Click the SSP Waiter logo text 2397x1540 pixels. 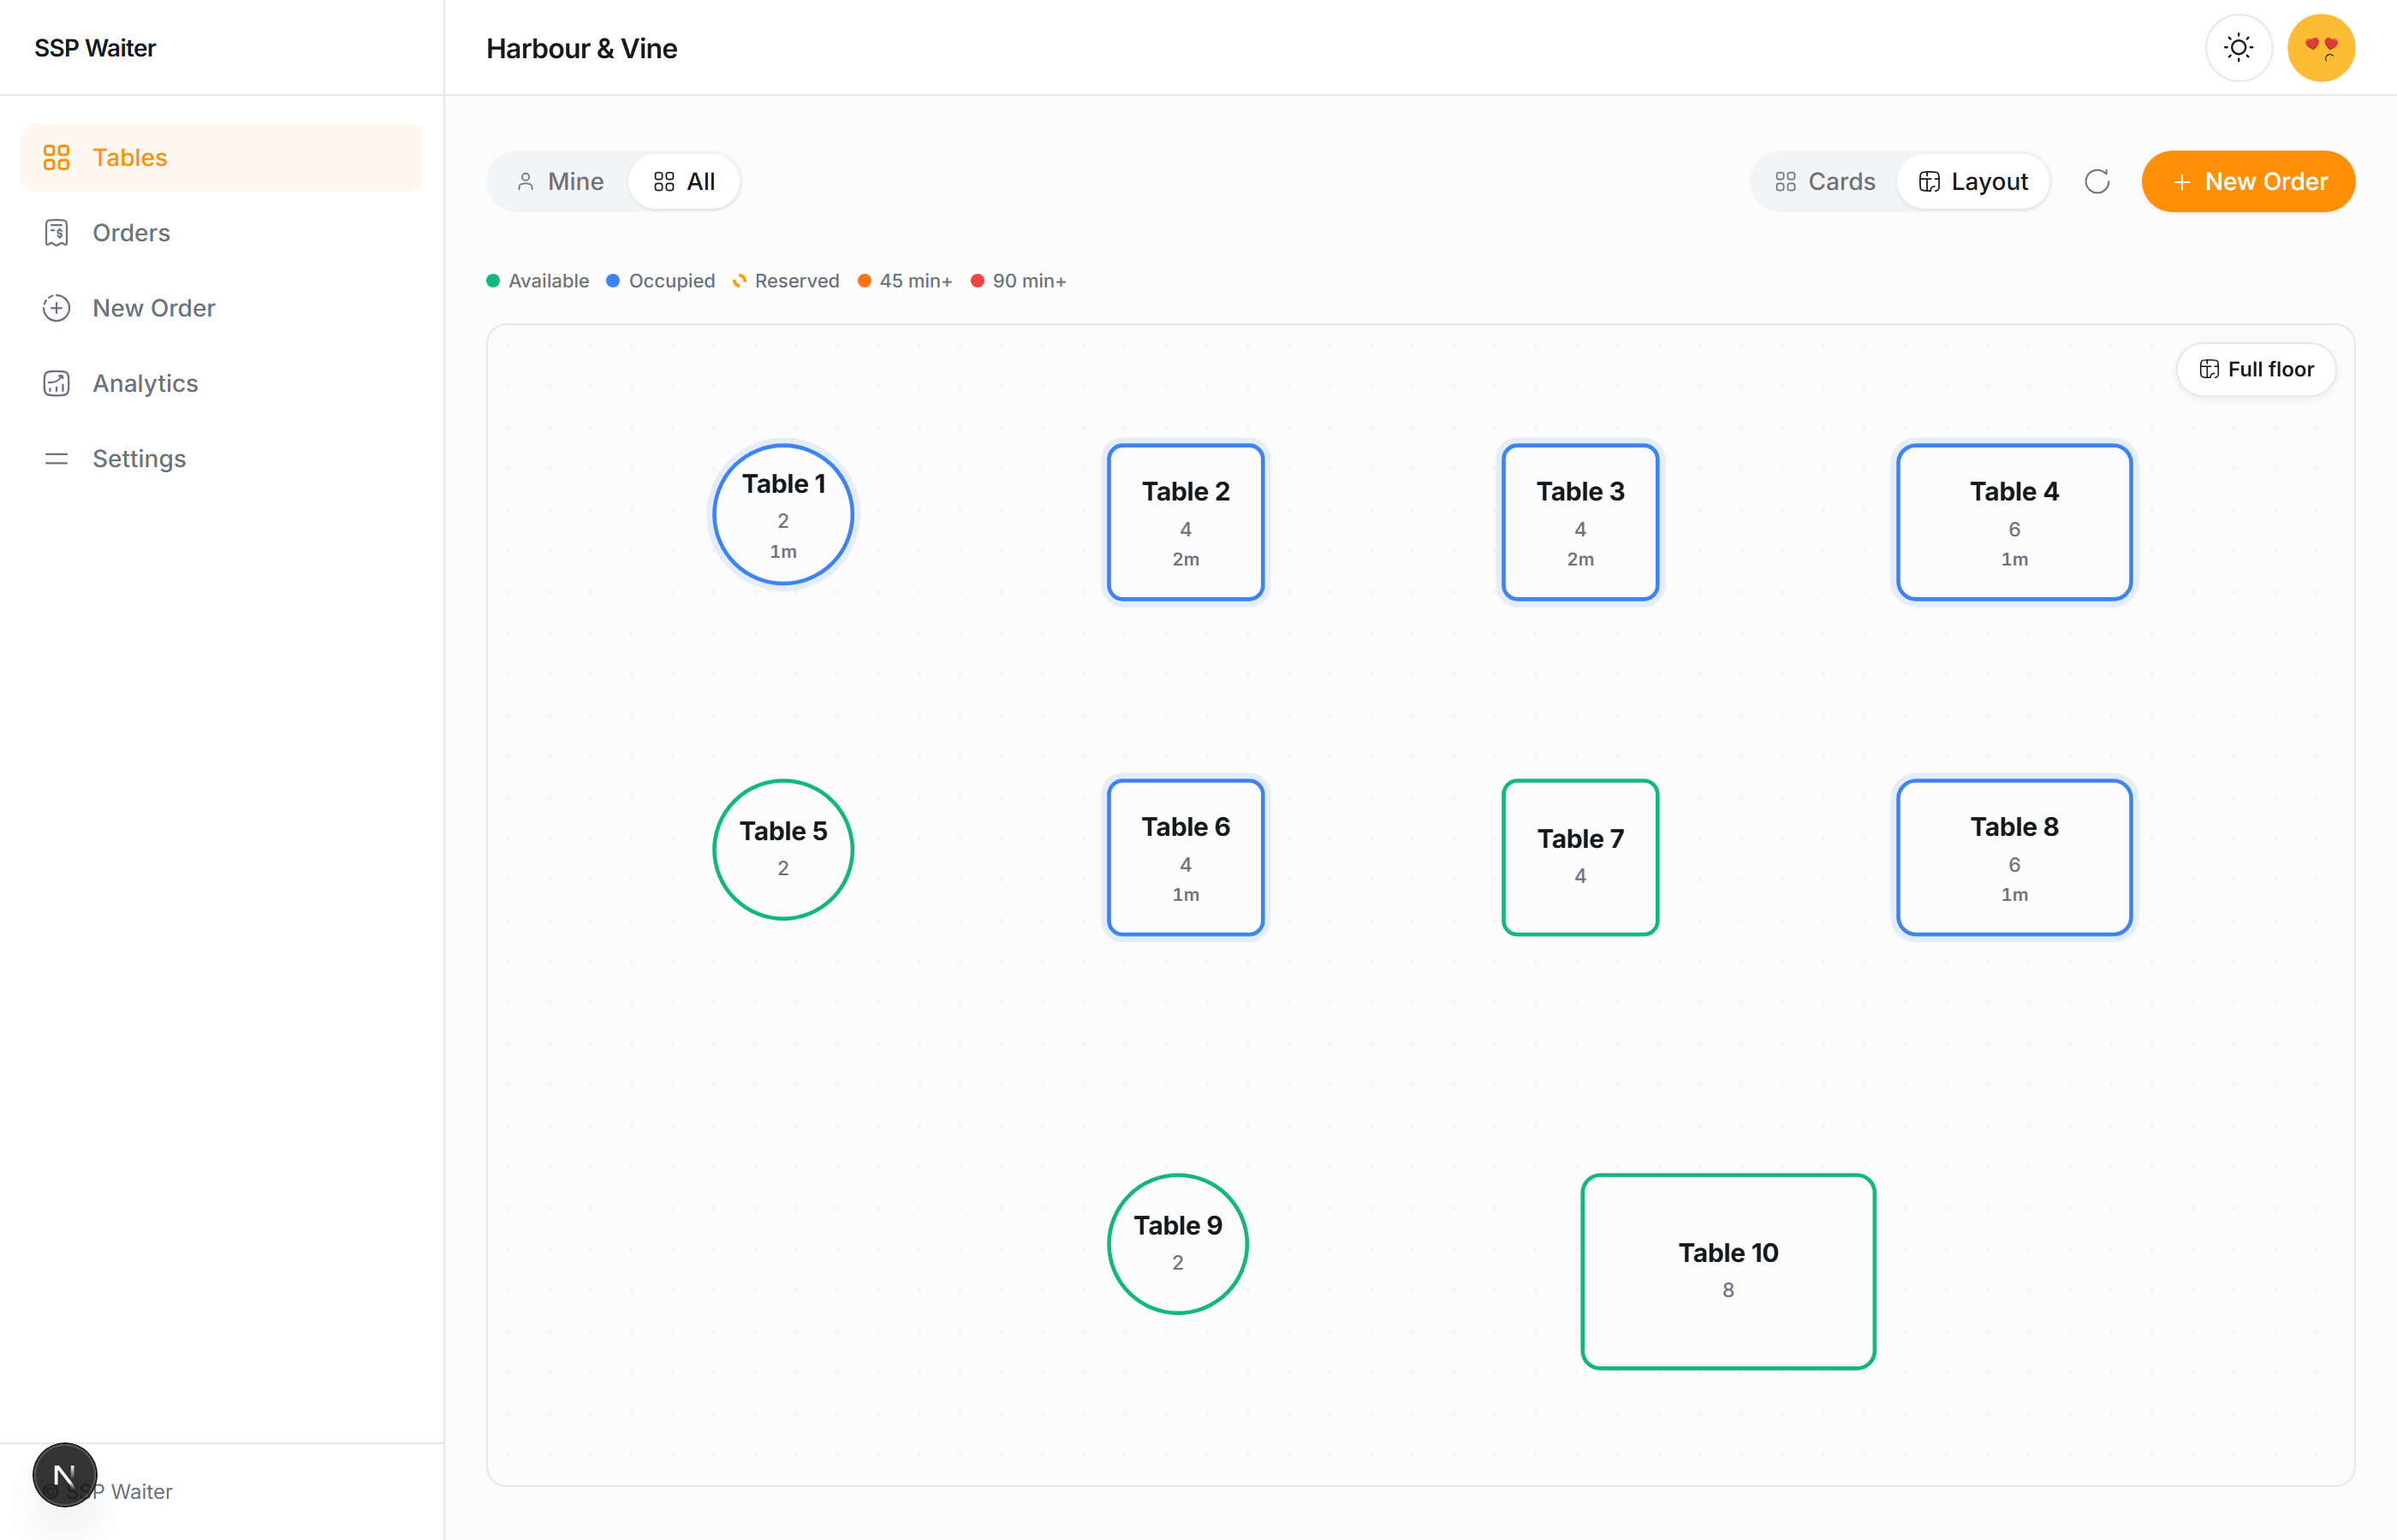click(95, 48)
